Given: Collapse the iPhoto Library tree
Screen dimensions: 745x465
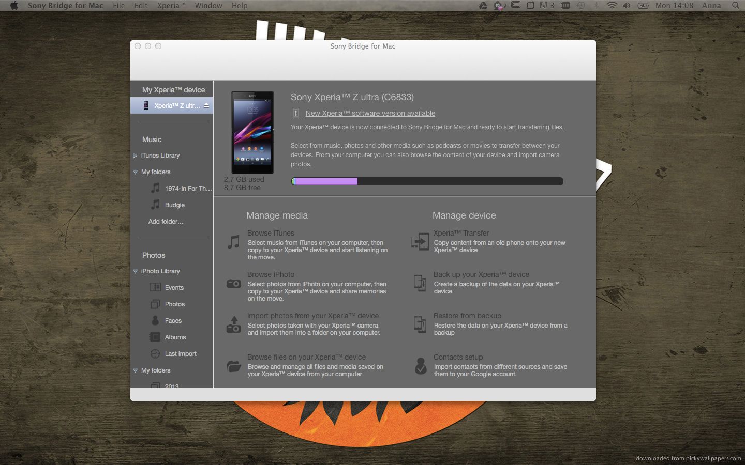Looking at the screenshot, I should click(x=135, y=271).
